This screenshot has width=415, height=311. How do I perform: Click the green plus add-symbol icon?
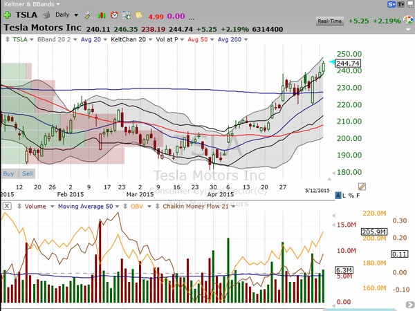7,15
